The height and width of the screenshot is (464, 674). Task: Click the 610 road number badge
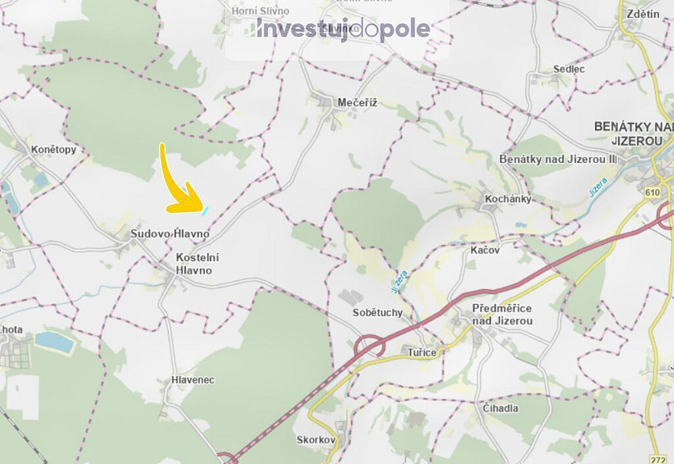click(x=652, y=192)
